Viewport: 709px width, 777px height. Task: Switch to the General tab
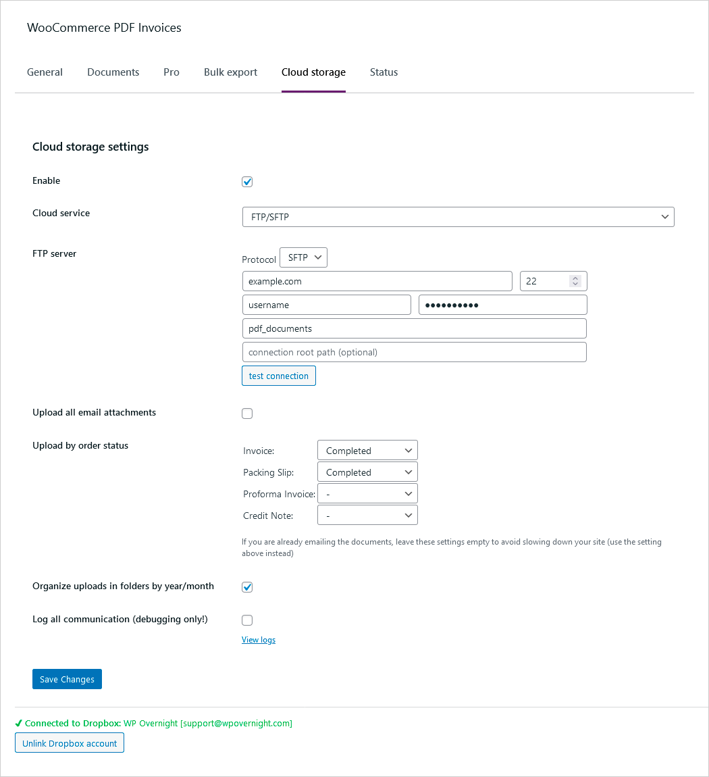pyautogui.click(x=45, y=72)
